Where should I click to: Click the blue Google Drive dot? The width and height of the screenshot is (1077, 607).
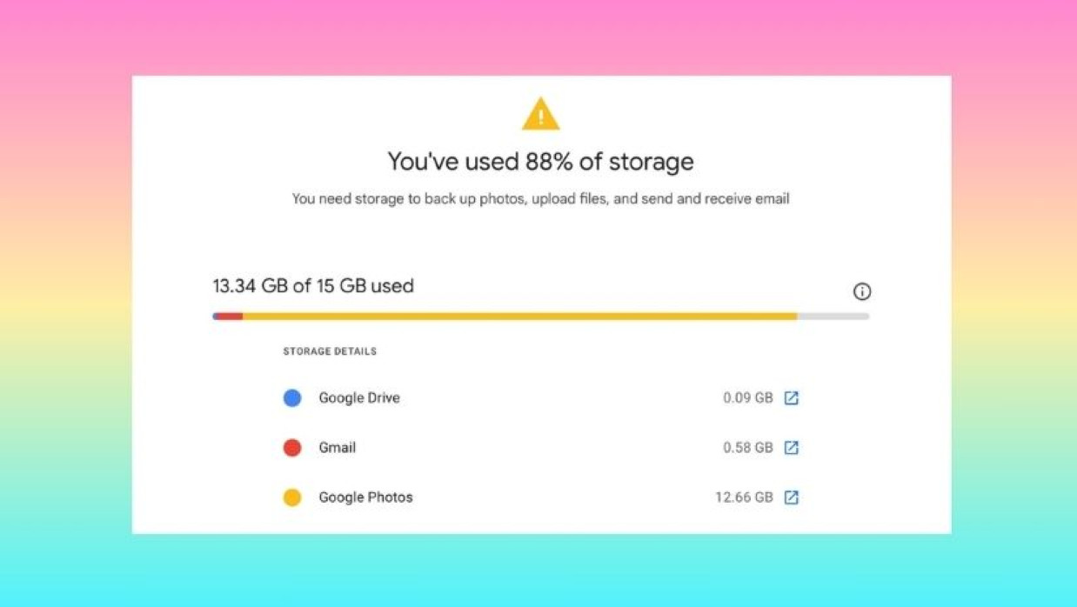(292, 397)
